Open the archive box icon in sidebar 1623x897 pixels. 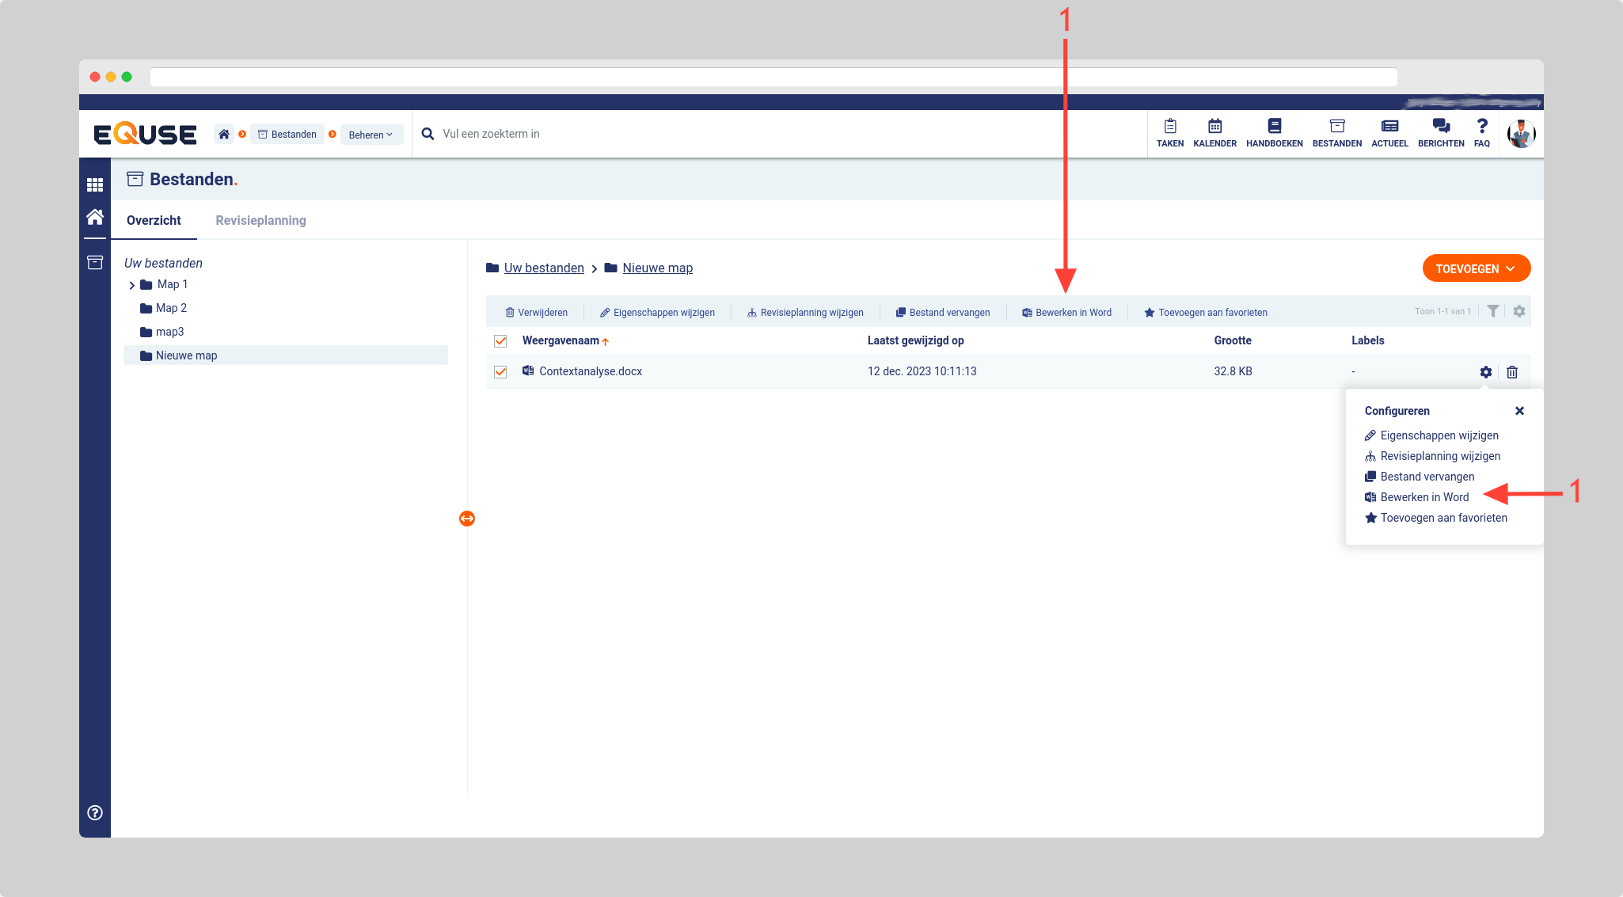coord(95,262)
